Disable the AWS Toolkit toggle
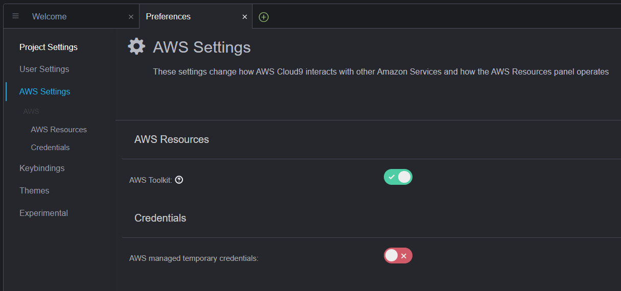Screen dimensions: 621x291 pos(398,177)
